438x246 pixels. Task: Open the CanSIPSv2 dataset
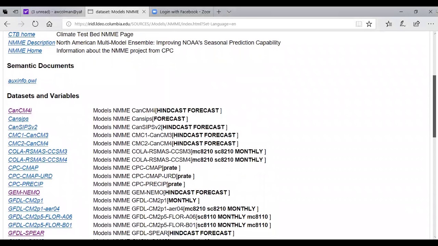pyautogui.click(x=23, y=127)
